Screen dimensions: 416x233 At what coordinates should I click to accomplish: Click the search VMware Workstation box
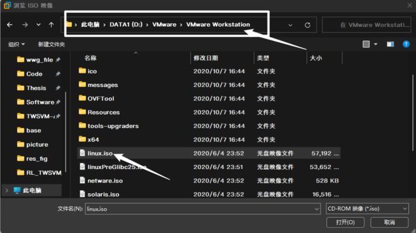pyautogui.click(x=366, y=25)
